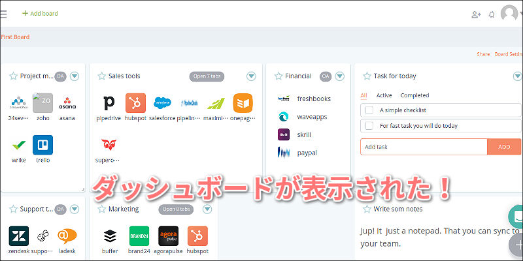523x261 pixels.
Task: Expand the Task for today dropdown
Action: point(518,76)
